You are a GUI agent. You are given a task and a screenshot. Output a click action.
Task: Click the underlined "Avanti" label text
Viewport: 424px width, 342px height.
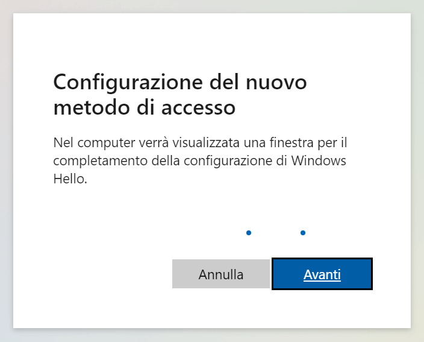322,274
